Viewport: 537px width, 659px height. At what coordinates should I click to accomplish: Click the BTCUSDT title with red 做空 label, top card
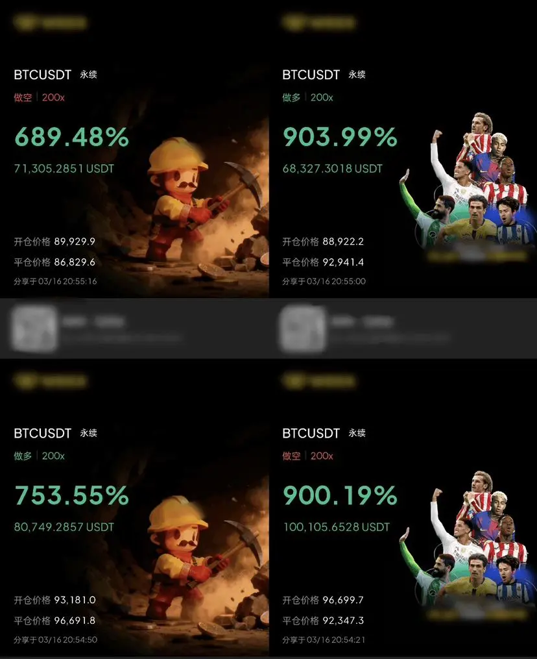point(42,75)
